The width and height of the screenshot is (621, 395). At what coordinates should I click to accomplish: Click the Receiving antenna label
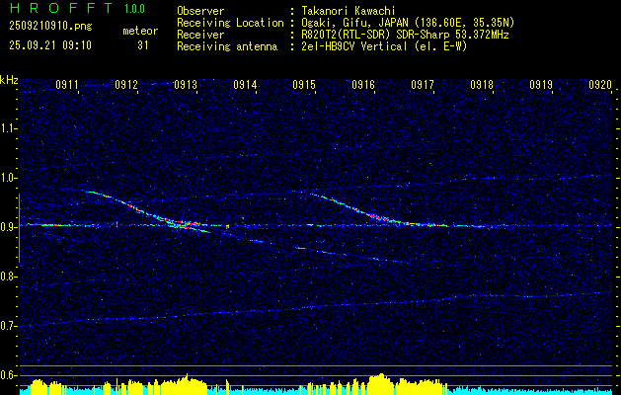tap(227, 46)
